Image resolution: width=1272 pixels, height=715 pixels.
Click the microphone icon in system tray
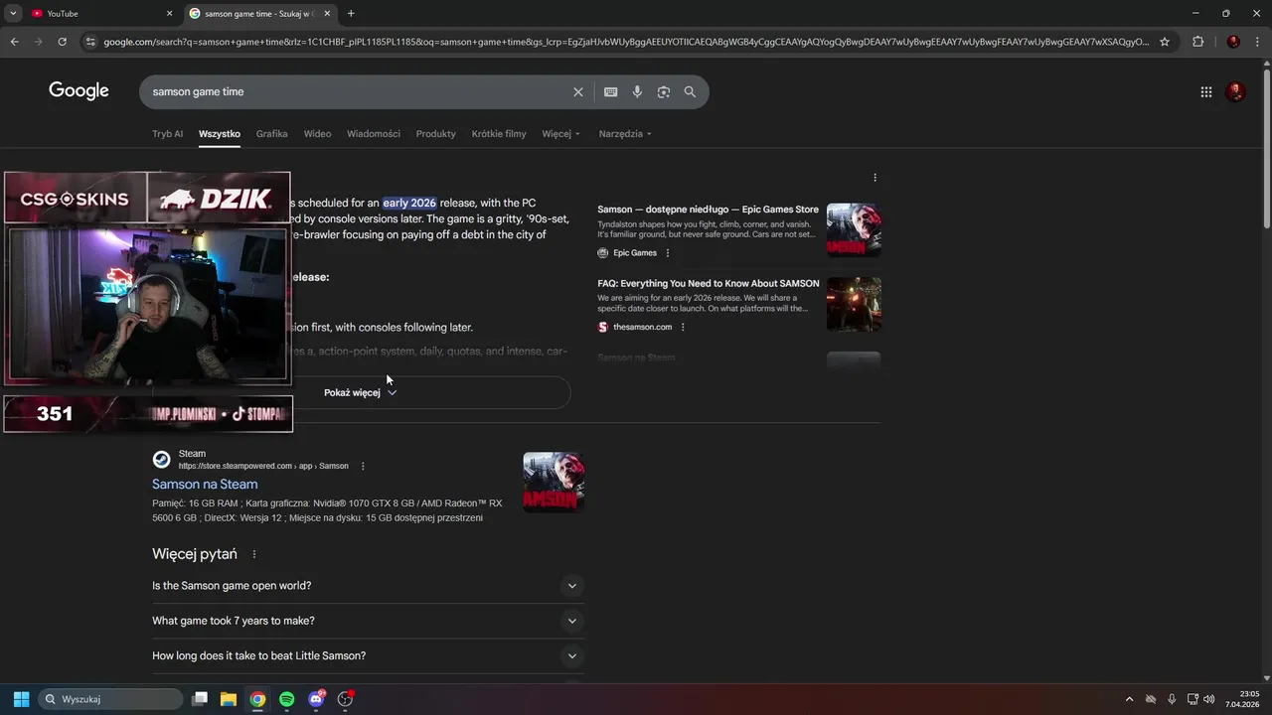pos(1172,699)
